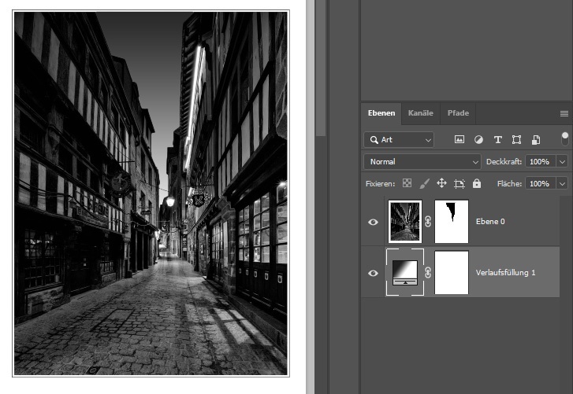The width and height of the screenshot is (573, 394).
Task: Toggle the layer filtering switch
Action: 564,139
